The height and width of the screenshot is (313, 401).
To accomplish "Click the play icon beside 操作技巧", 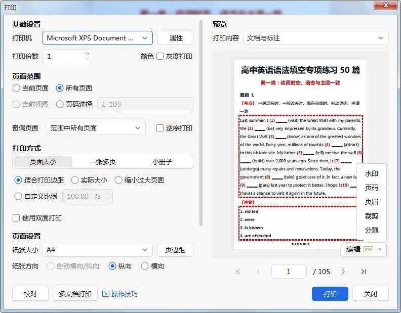I will (x=106, y=294).
